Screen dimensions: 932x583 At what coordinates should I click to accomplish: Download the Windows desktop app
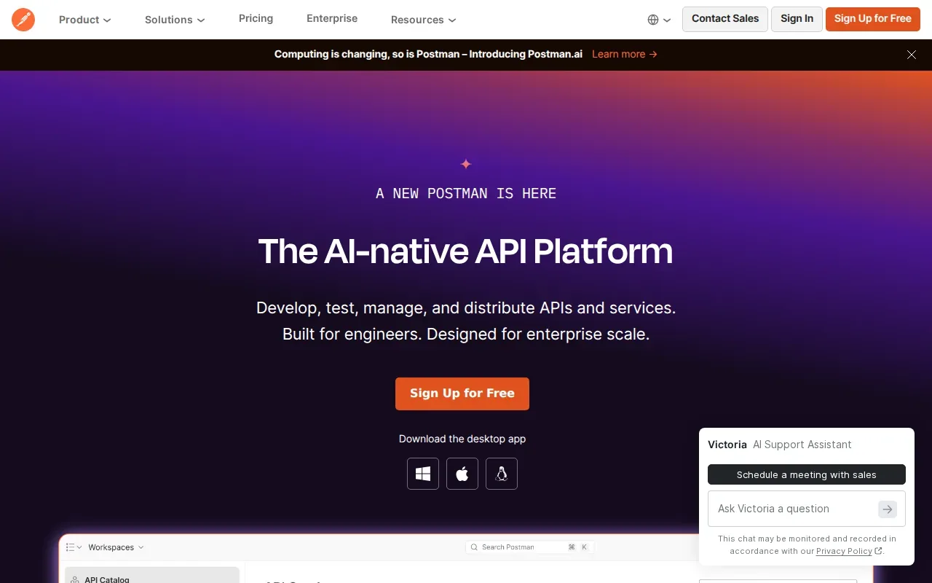tap(423, 474)
